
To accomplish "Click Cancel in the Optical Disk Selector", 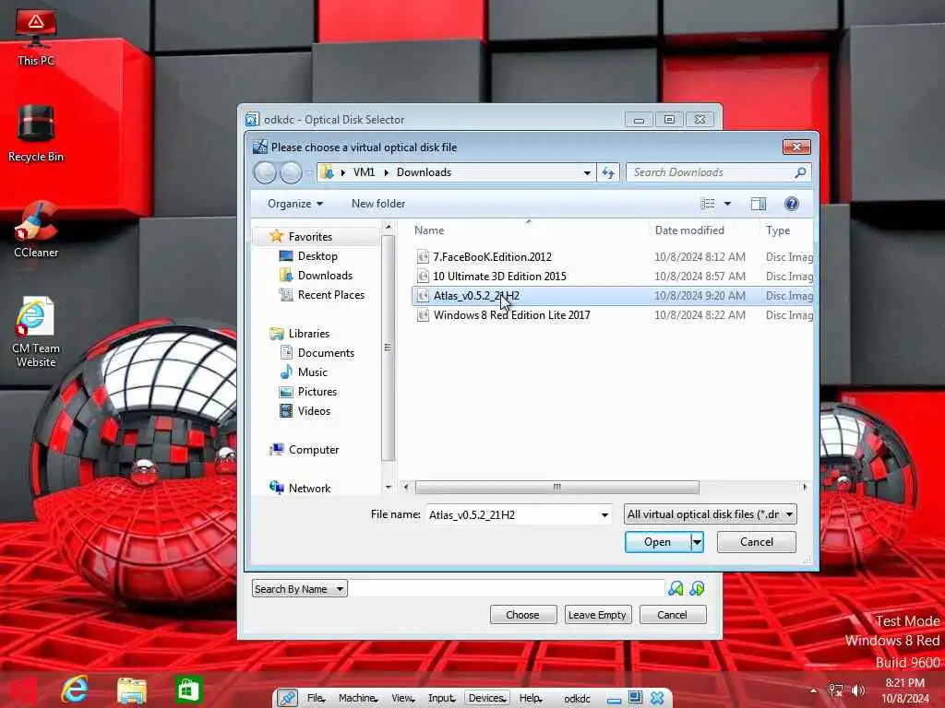I will point(672,615).
